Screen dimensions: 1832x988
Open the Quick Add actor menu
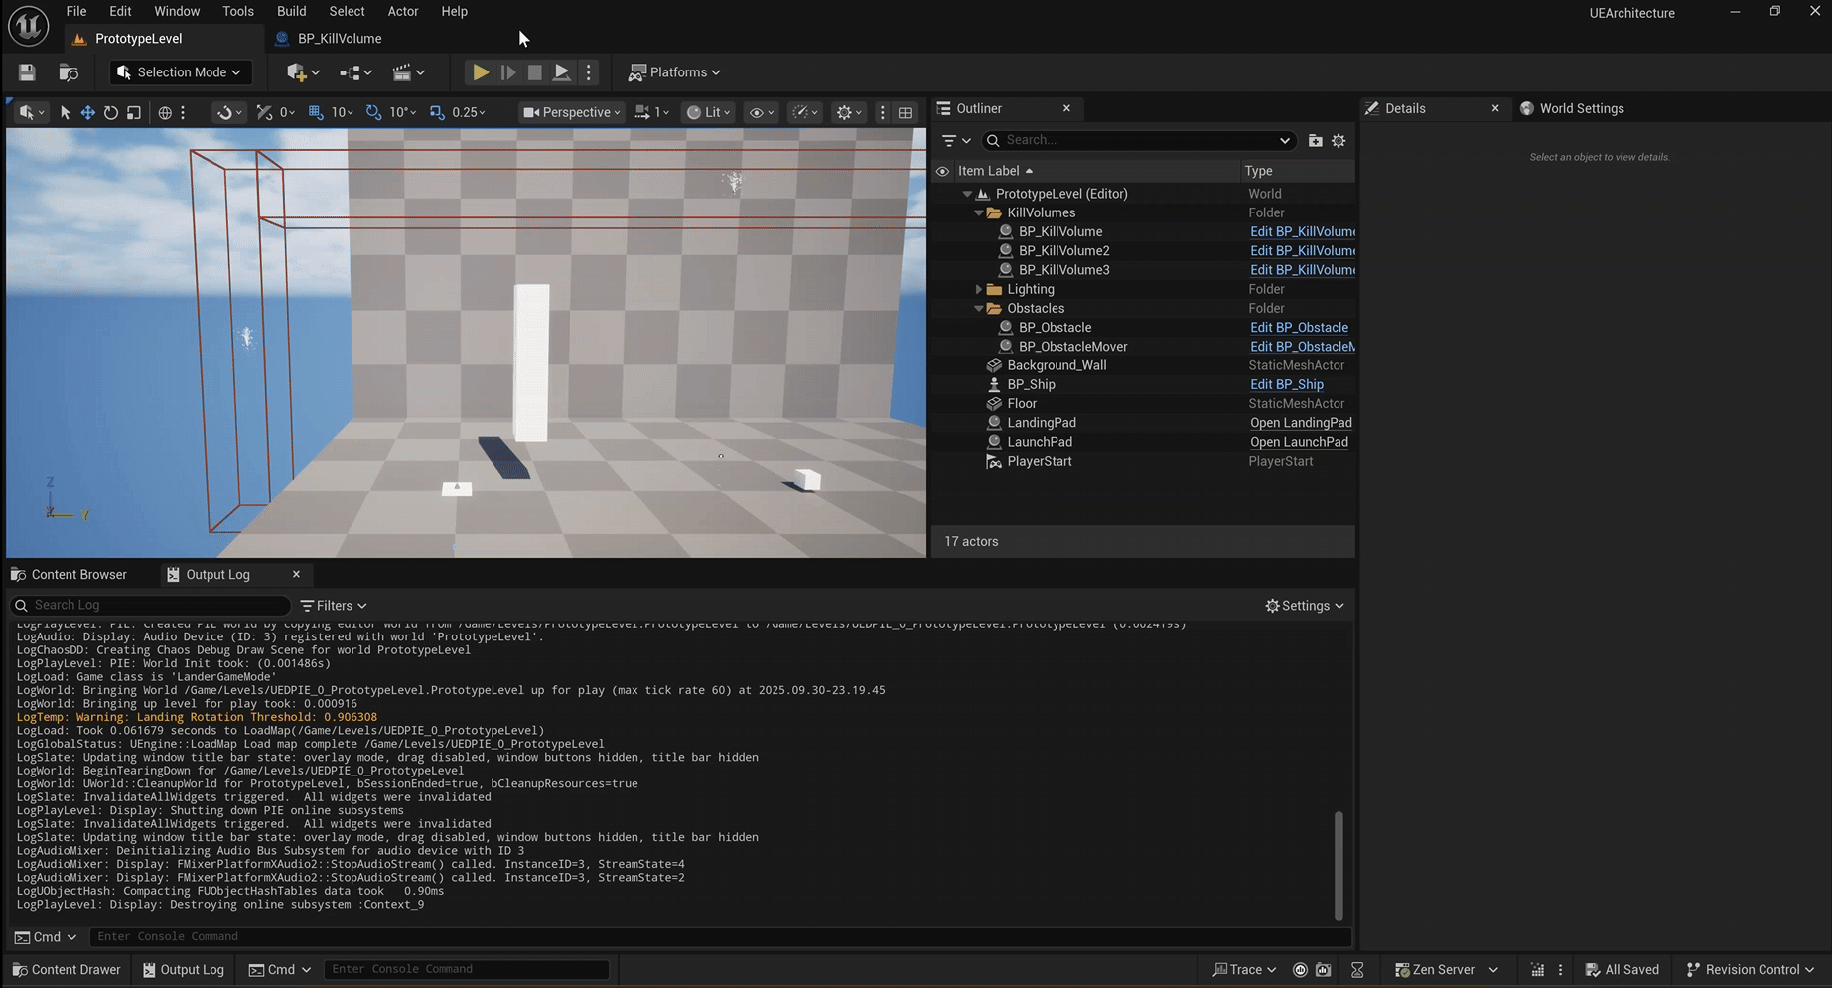coord(300,71)
